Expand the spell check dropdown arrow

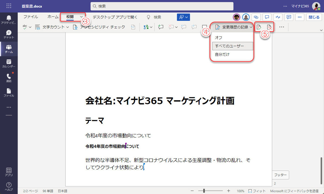point(30,27)
